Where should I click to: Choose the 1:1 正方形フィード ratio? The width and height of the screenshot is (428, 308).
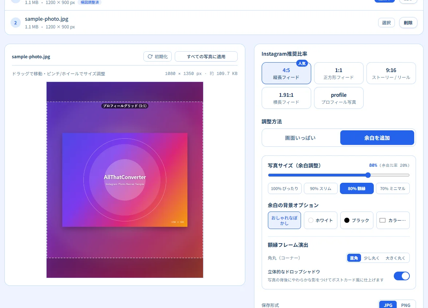tap(339, 73)
